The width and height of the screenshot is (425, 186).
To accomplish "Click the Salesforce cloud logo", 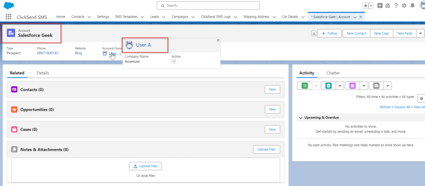I will (x=9, y=5).
